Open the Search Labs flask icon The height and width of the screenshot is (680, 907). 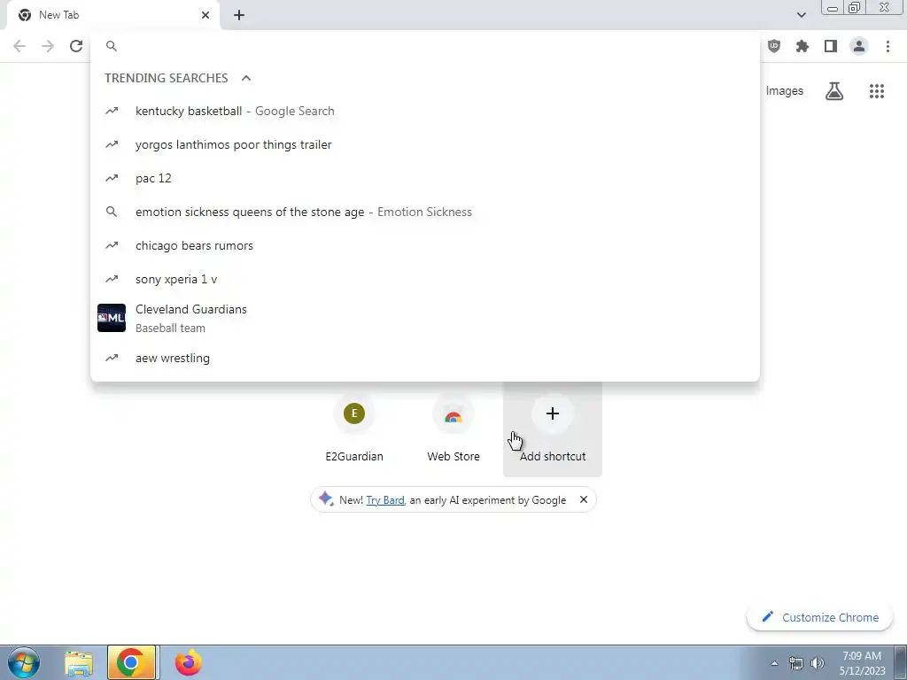(834, 91)
